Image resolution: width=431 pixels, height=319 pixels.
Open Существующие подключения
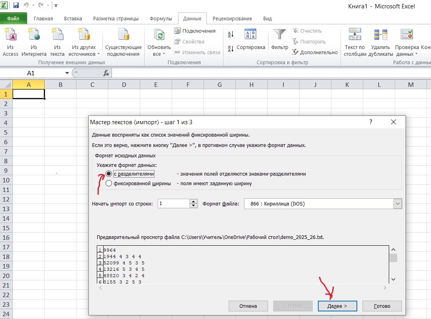pos(123,42)
